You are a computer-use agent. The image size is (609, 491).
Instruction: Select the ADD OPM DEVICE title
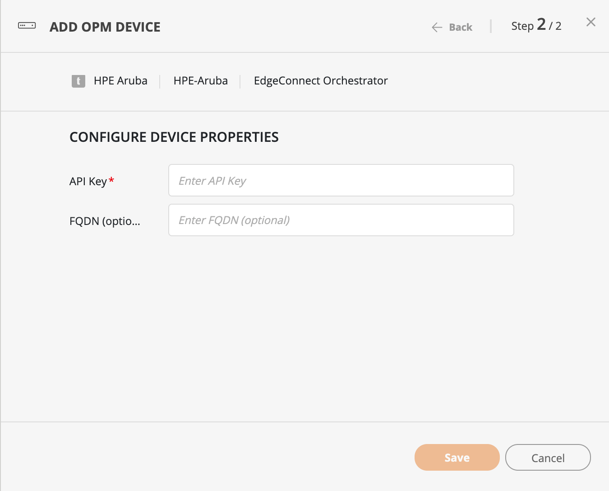[105, 27]
